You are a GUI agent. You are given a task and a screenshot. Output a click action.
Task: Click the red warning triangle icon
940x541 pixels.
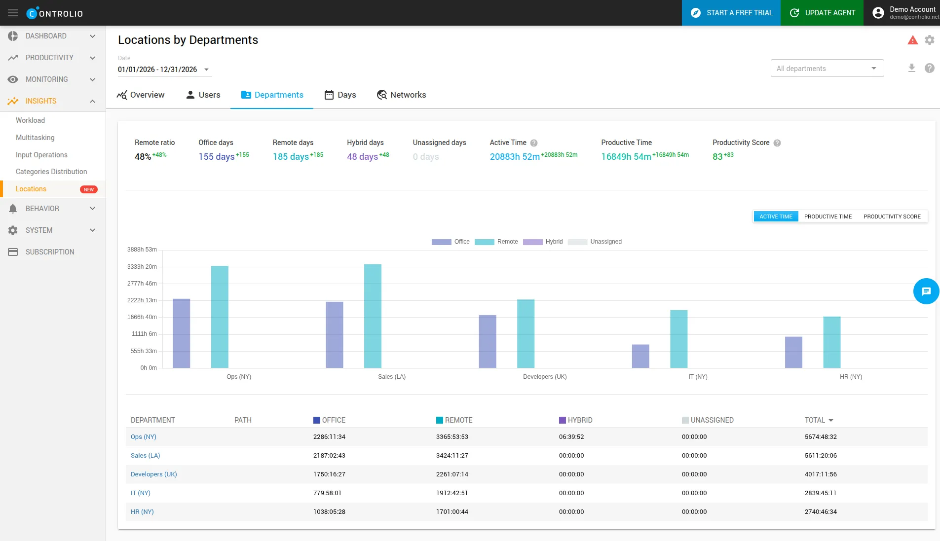tap(913, 40)
